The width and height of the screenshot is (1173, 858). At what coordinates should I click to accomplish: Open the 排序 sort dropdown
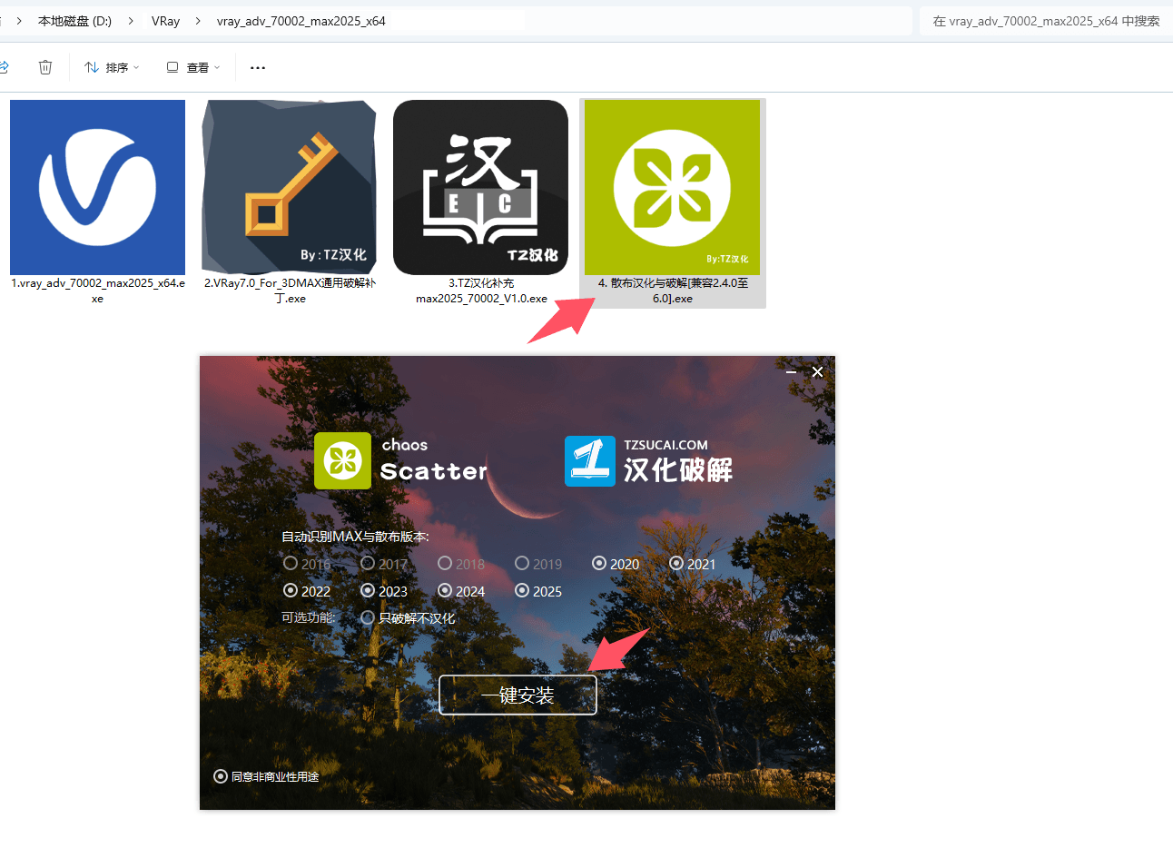pyautogui.click(x=112, y=67)
